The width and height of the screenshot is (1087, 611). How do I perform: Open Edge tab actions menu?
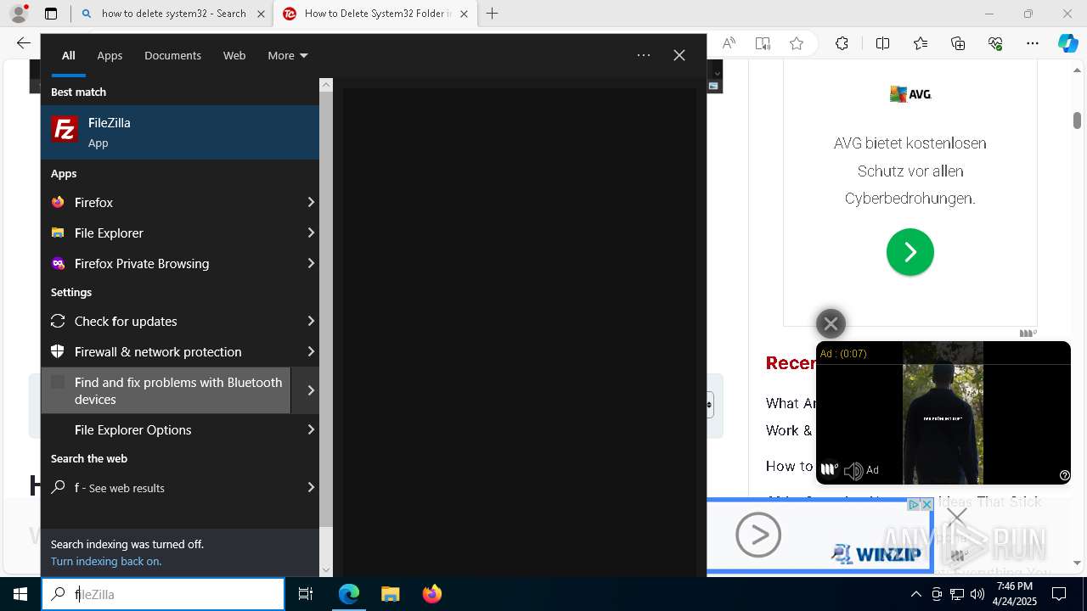(x=51, y=14)
